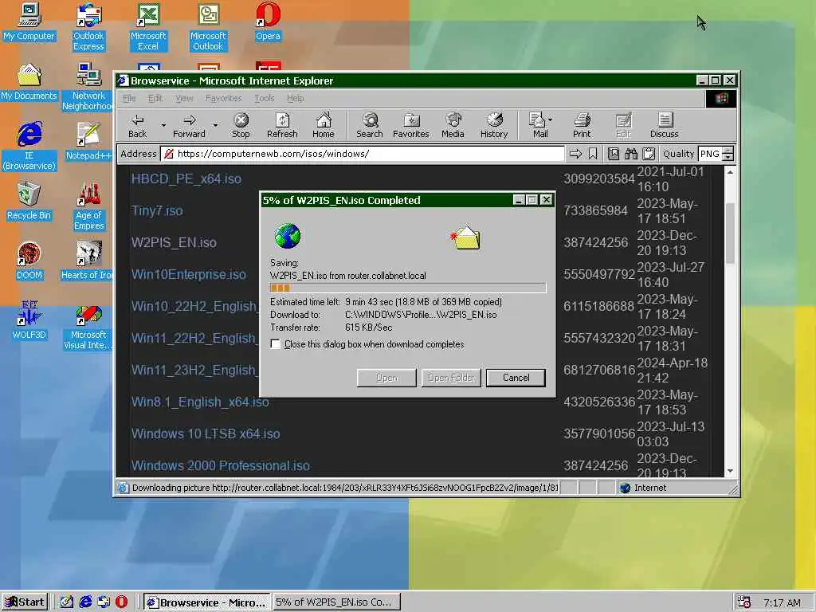
Task: Click the W2PIS_EN.iso link in the page
Action: pos(174,242)
